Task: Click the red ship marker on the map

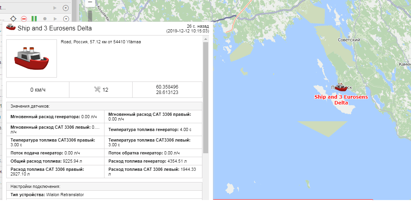Action: point(341,87)
